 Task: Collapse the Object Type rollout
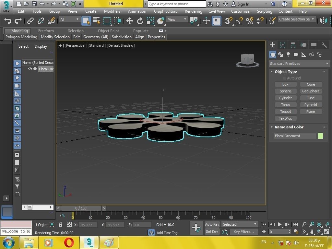coord(272,72)
